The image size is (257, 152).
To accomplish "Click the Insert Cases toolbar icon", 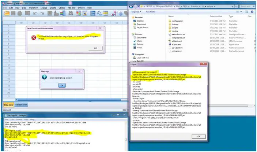I will pyautogui.click(x=78, y=13).
